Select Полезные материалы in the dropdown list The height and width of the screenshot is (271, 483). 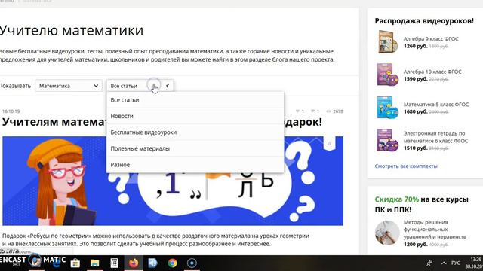[195, 148]
